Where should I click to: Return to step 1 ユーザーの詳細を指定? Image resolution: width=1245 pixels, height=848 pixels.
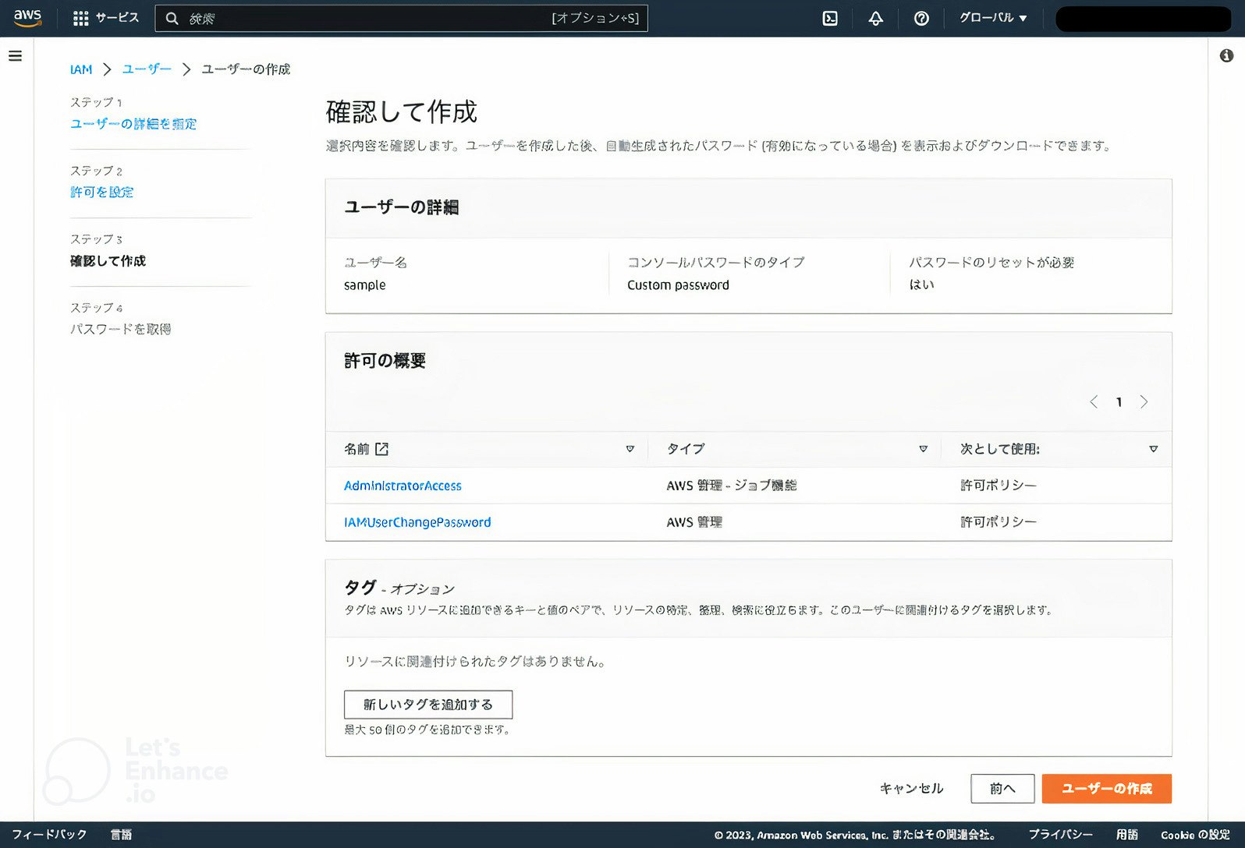tap(133, 124)
